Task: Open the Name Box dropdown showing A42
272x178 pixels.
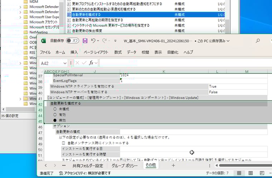Action: [65, 63]
